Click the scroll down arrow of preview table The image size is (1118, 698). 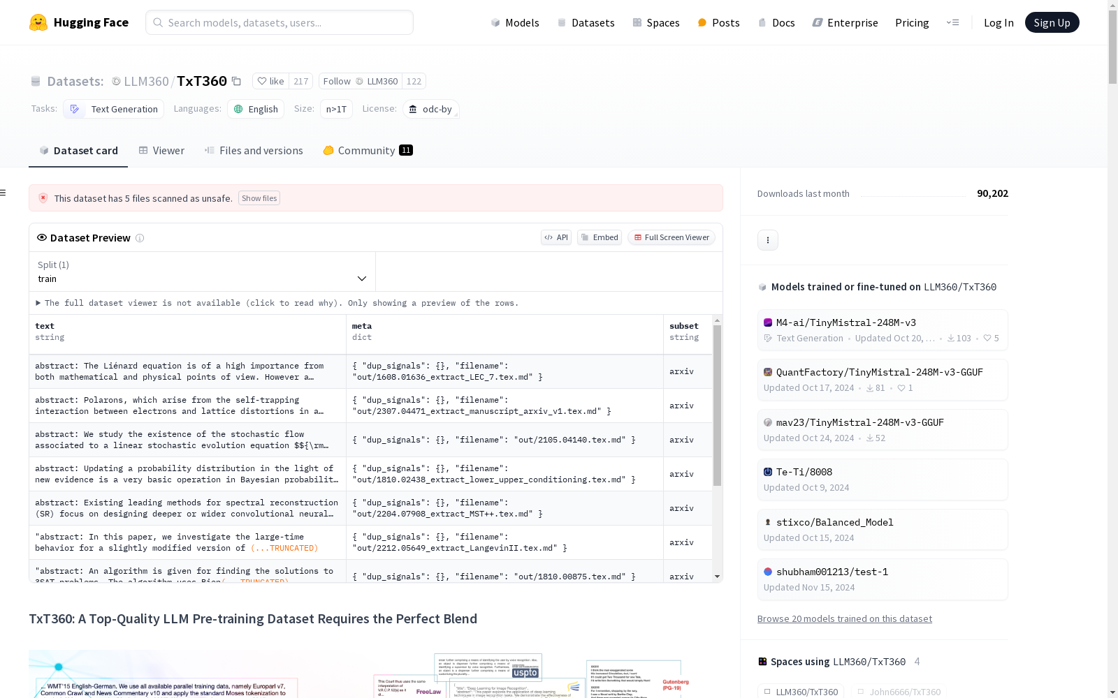tap(717, 577)
